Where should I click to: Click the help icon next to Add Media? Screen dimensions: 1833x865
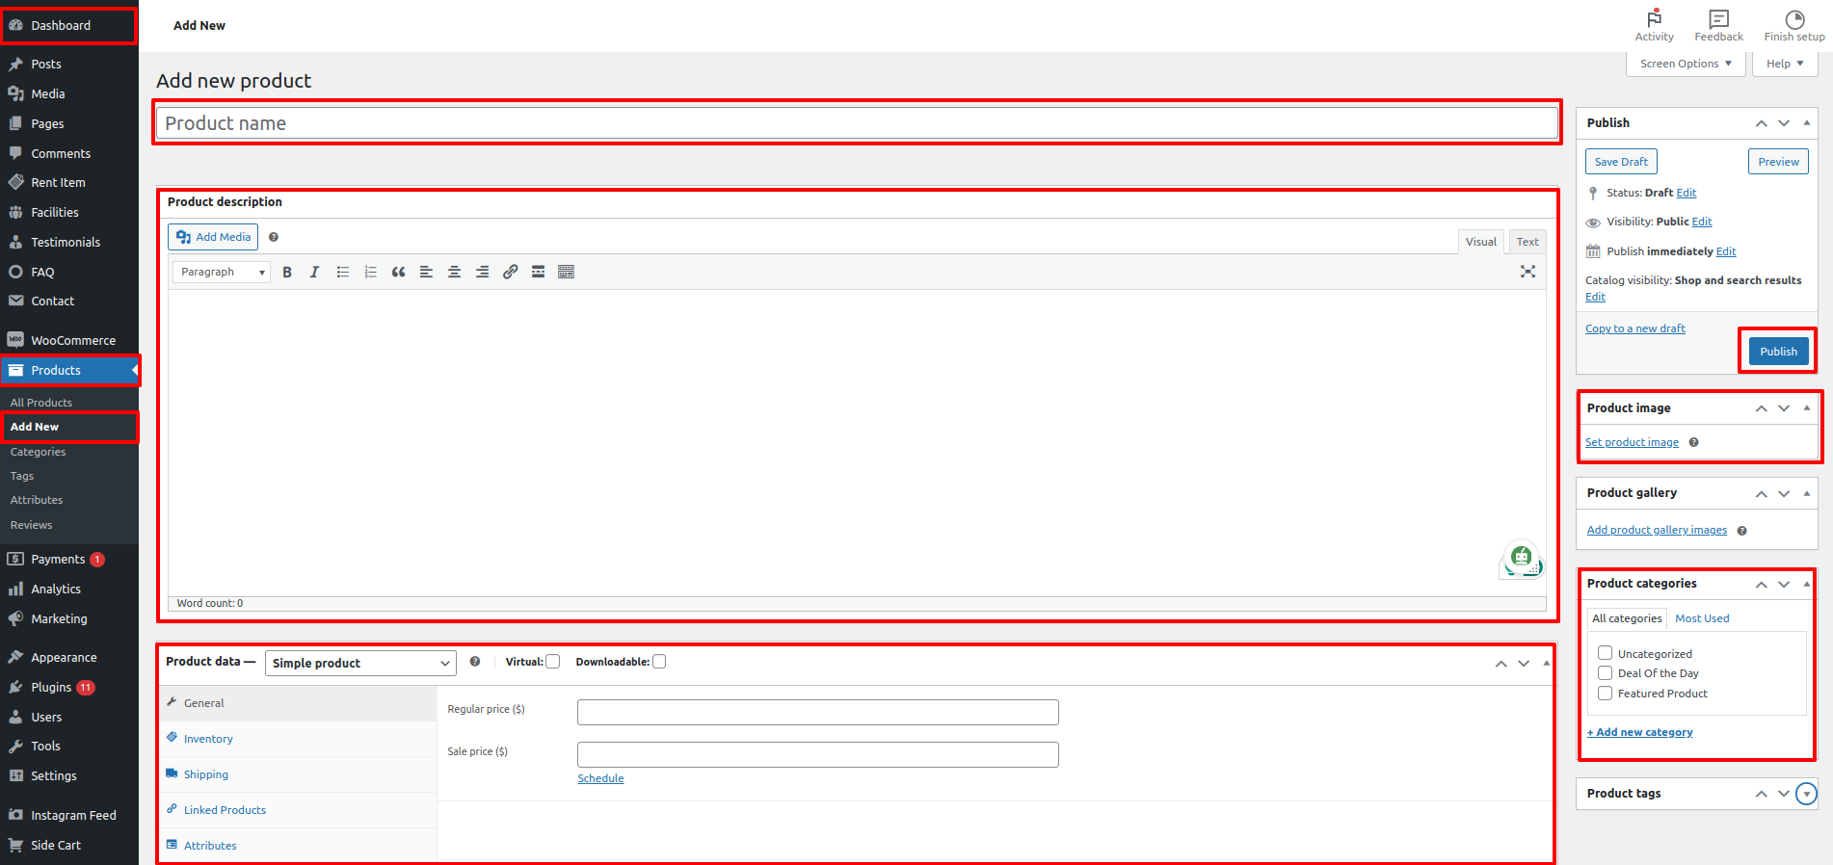(x=274, y=237)
